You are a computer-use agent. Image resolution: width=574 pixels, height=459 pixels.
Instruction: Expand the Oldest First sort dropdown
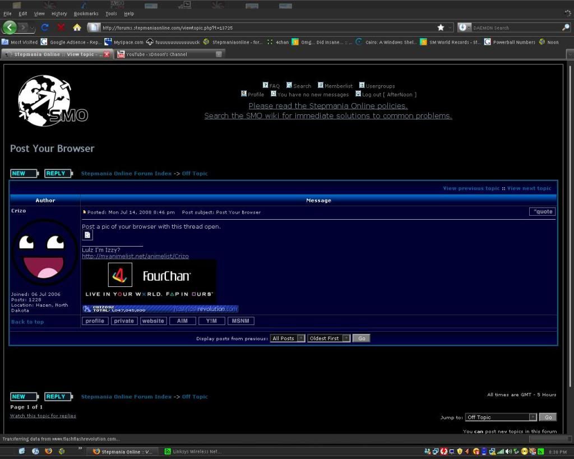(x=328, y=339)
